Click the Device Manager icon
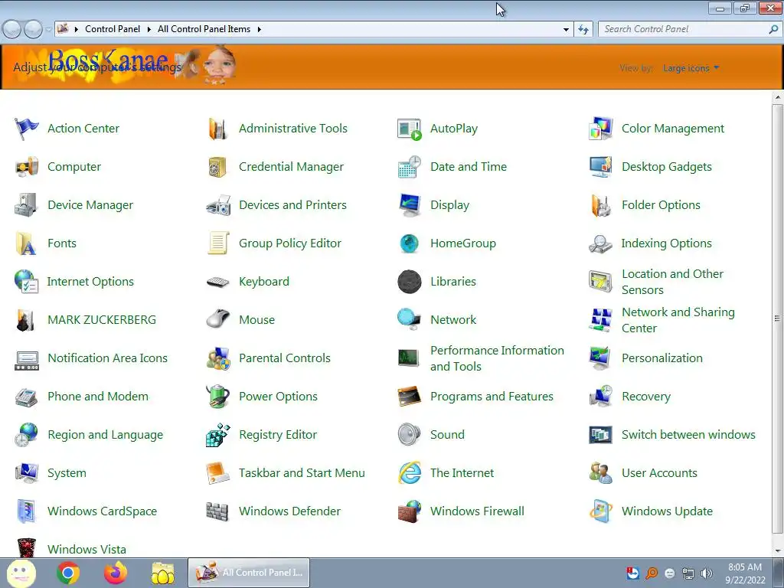Screen dimensions: 784x588 [x=27, y=205]
